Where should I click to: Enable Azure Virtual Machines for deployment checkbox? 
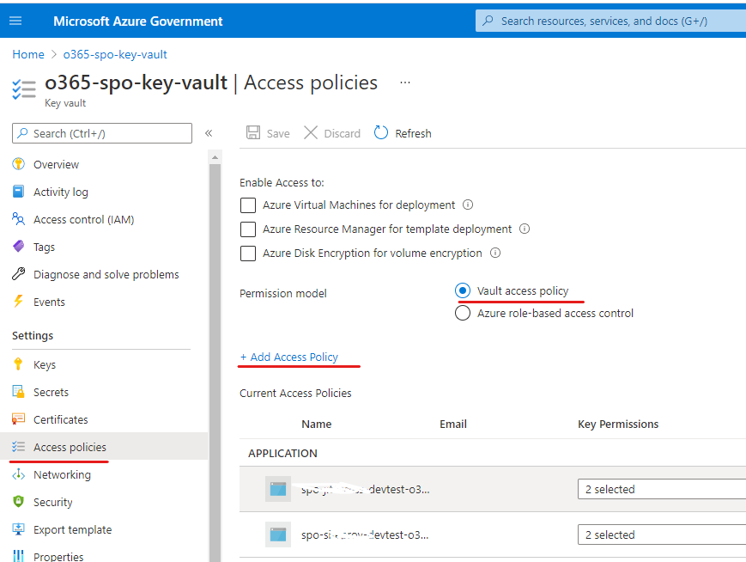pos(248,205)
